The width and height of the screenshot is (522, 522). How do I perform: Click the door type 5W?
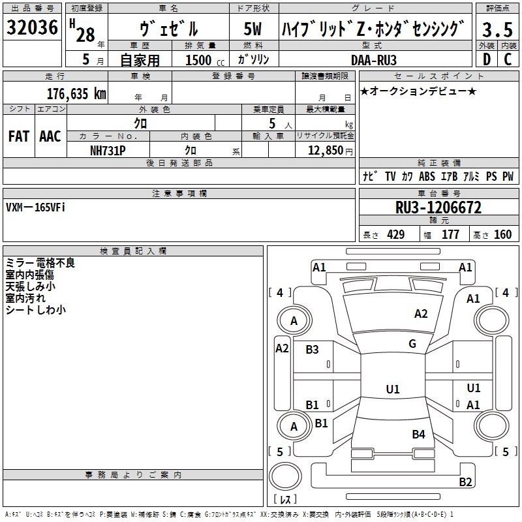coord(253,29)
